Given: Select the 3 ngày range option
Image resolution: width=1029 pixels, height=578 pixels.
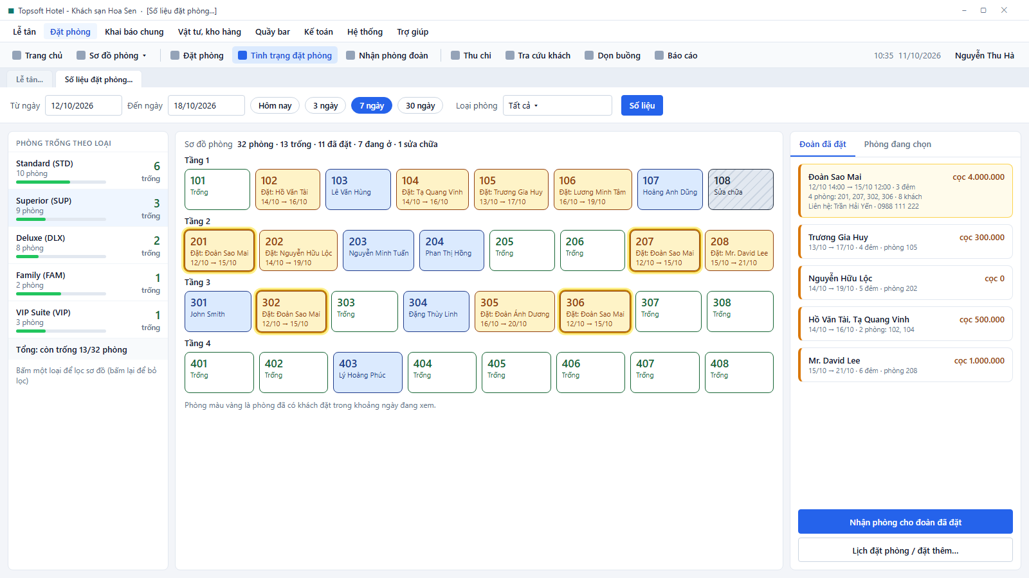Looking at the screenshot, I should point(325,105).
